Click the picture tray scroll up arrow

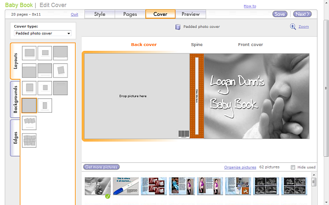(x=314, y=175)
